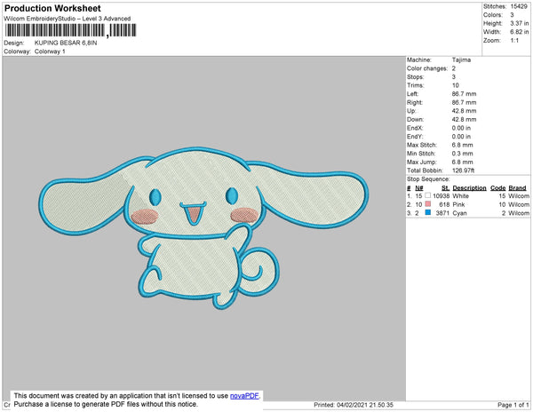Select the Color changes value '2'
This screenshot has width=533, height=412.
(x=453, y=68)
